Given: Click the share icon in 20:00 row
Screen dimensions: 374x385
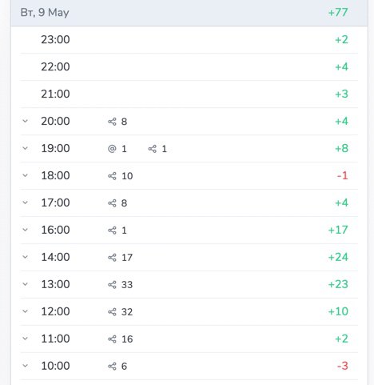Looking at the screenshot, I should [112, 122].
